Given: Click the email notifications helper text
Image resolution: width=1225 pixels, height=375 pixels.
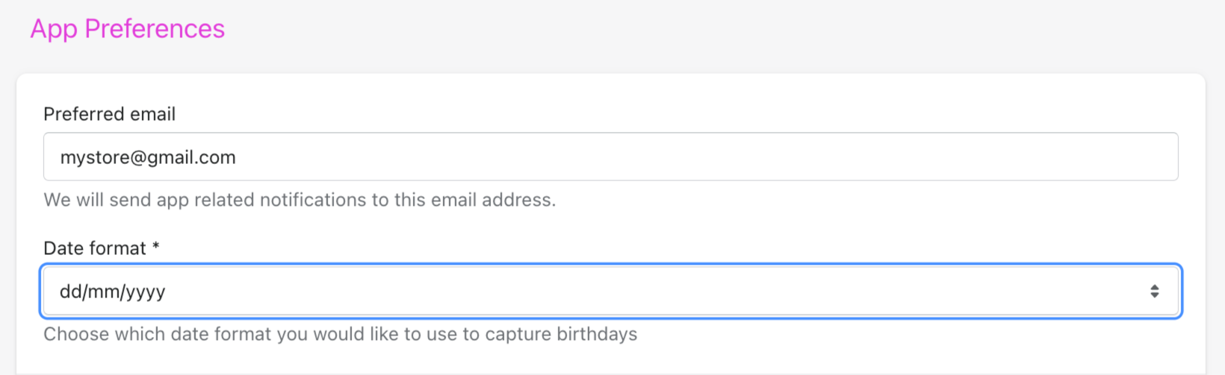Looking at the screenshot, I should pyautogui.click(x=300, y=200).
